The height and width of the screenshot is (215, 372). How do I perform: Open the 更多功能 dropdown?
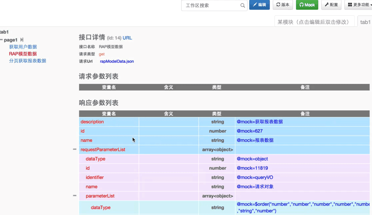click(359, 5)
